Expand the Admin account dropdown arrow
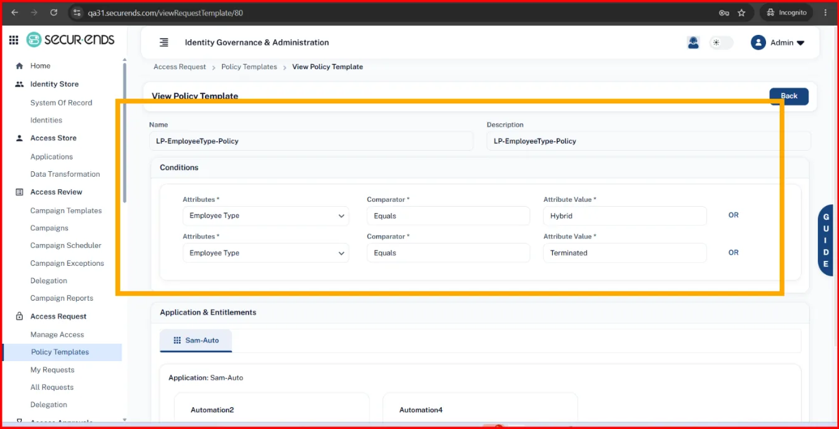Viewport: 839px width, 429px height. click(x=800, y=43)
